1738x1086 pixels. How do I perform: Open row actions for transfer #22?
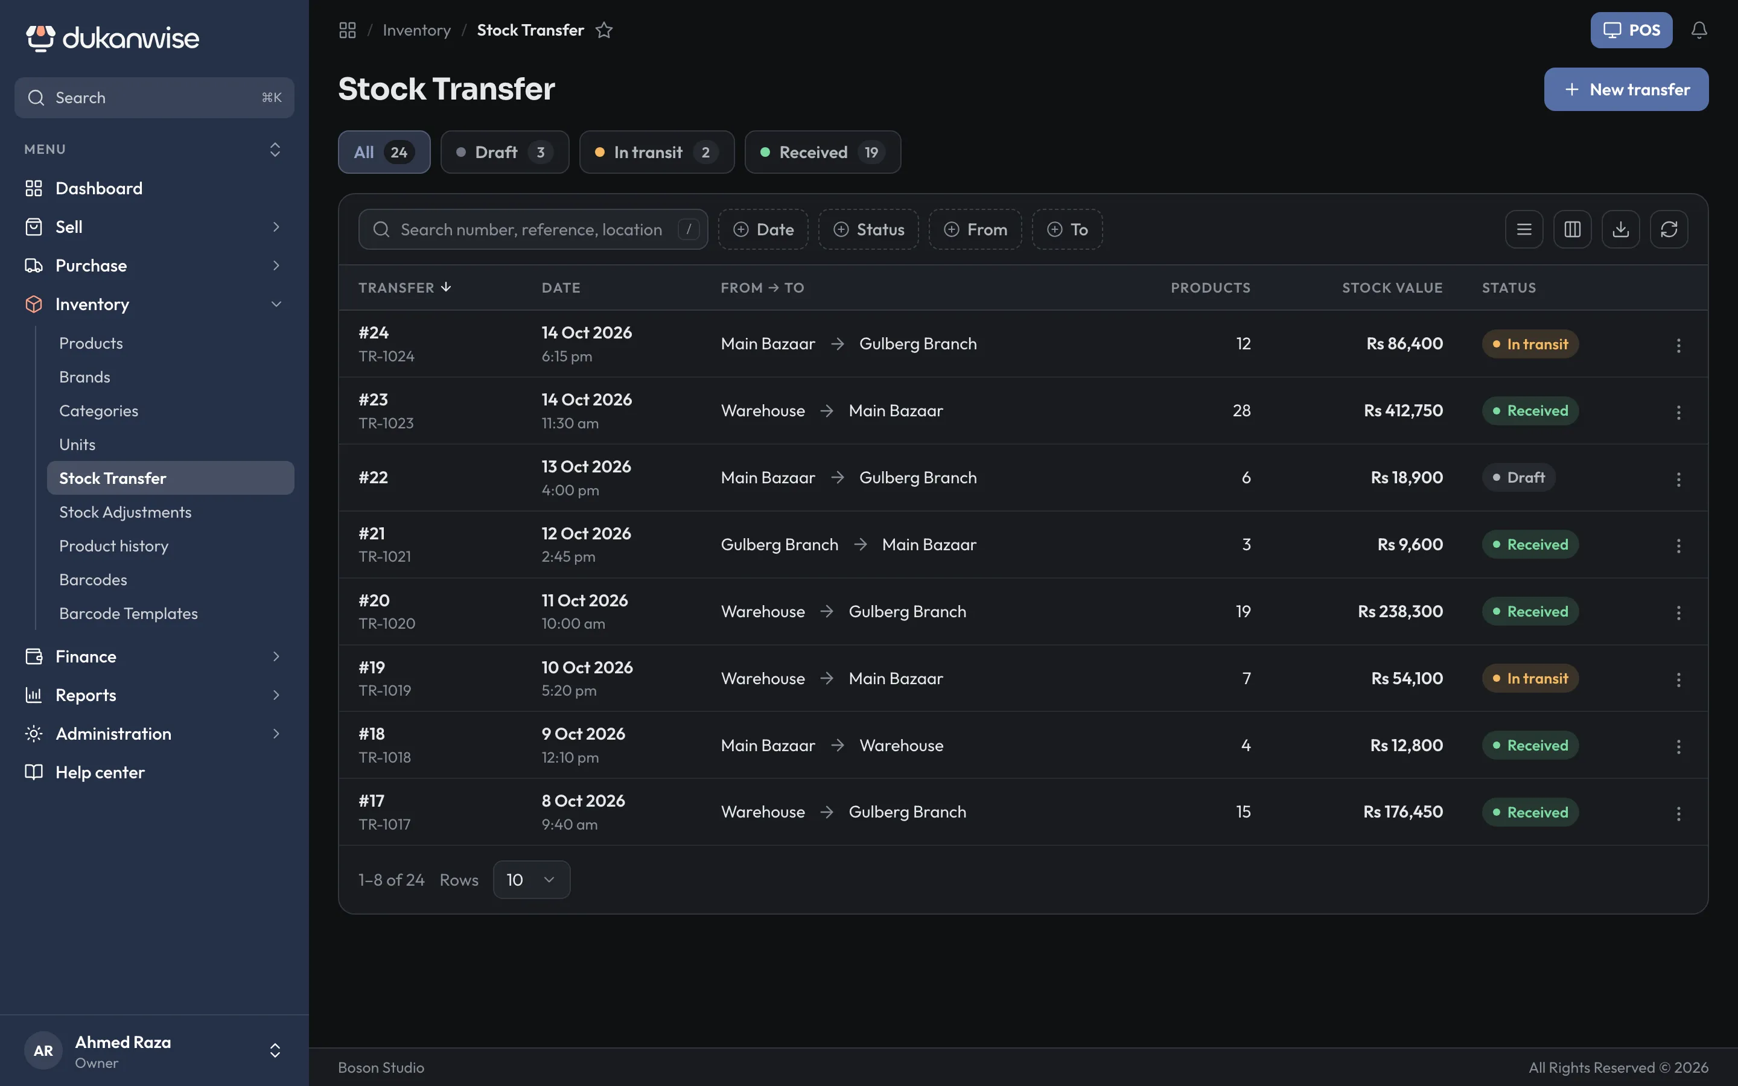pyautogui.click(x=1678, y=478)
